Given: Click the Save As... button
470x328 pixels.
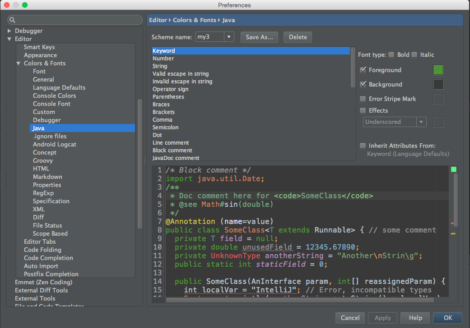Looking at the screenshot, I should [x=259, y=37].
